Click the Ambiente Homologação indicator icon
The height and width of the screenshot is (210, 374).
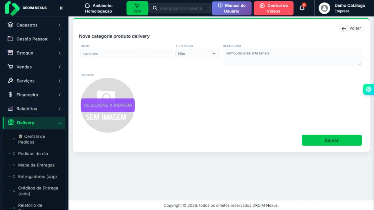(x=87, y=6)
